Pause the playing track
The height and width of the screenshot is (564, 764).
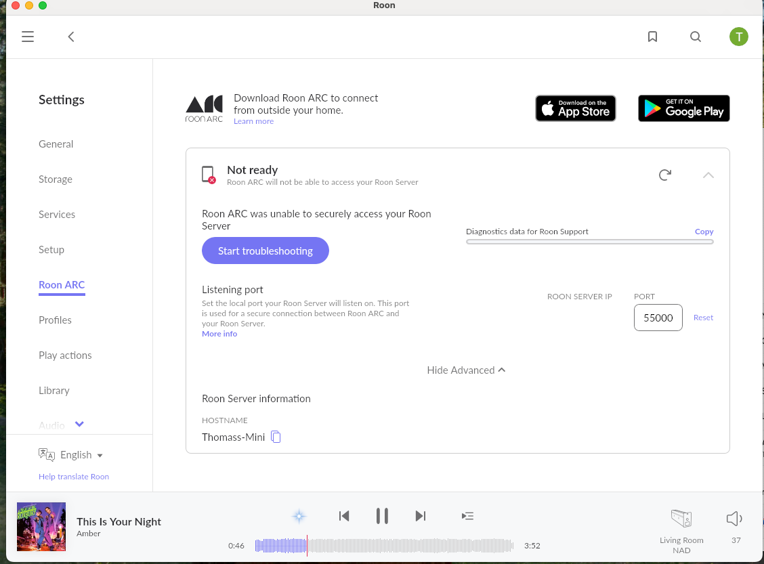coord(382,516)
